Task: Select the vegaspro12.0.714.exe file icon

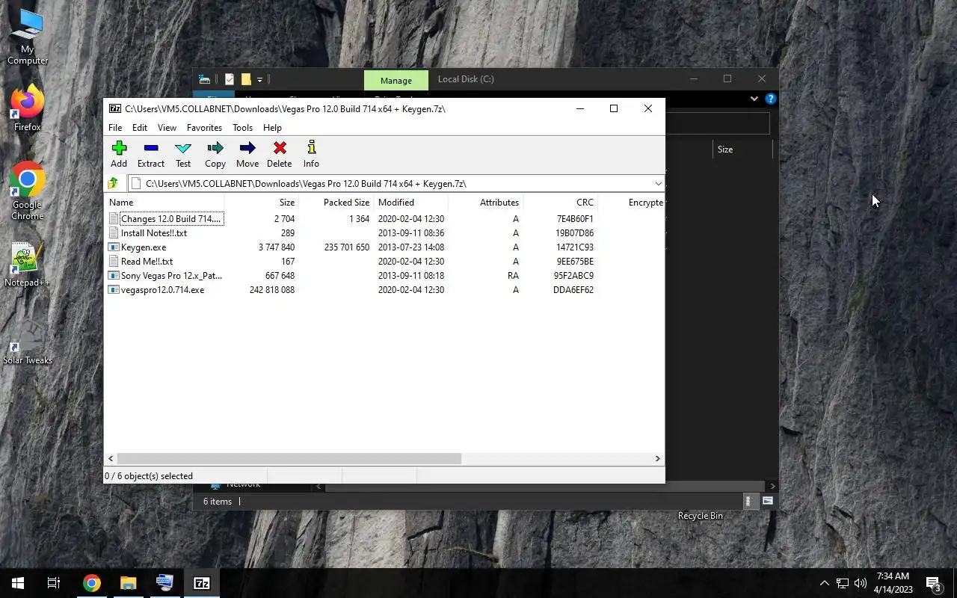Action: [x=114, y=290]
